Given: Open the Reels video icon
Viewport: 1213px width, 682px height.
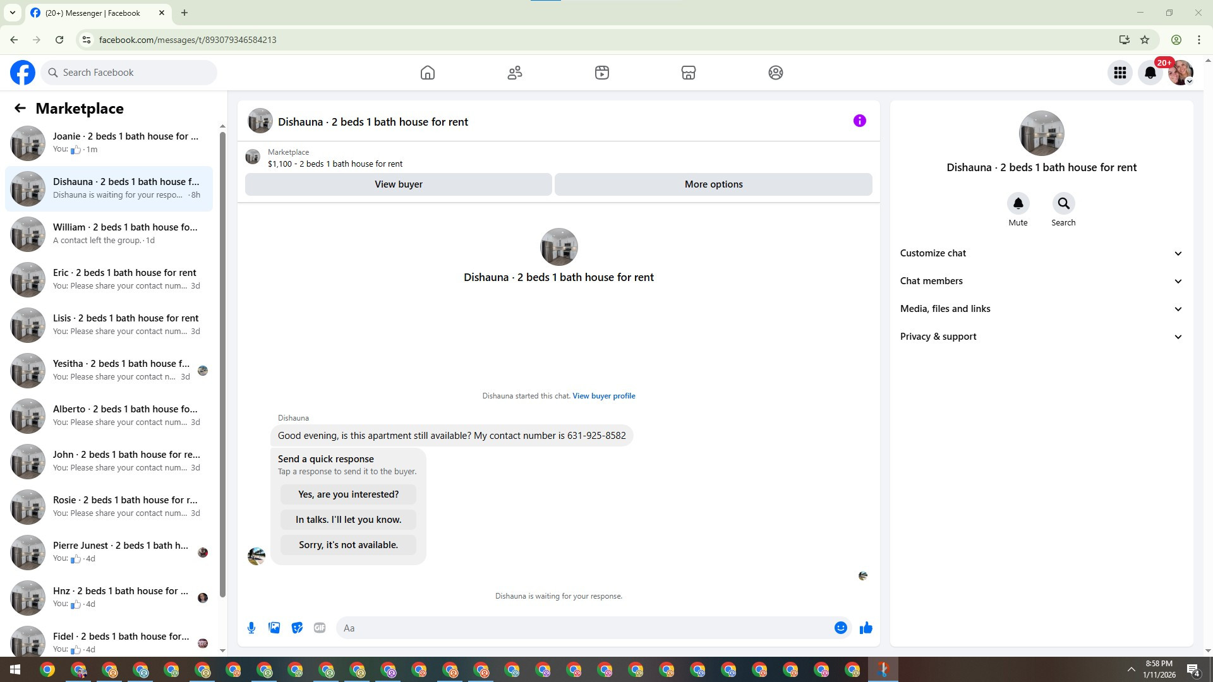Looking at the screenshot, I should [602, 73].
